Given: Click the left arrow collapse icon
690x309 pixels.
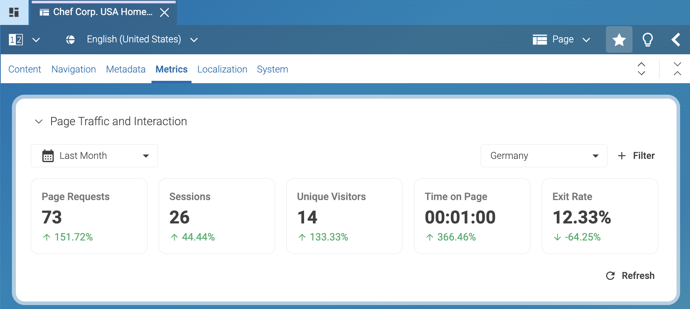Looking at the screenshot, I should pyautogui.click(x=676, y=40).
